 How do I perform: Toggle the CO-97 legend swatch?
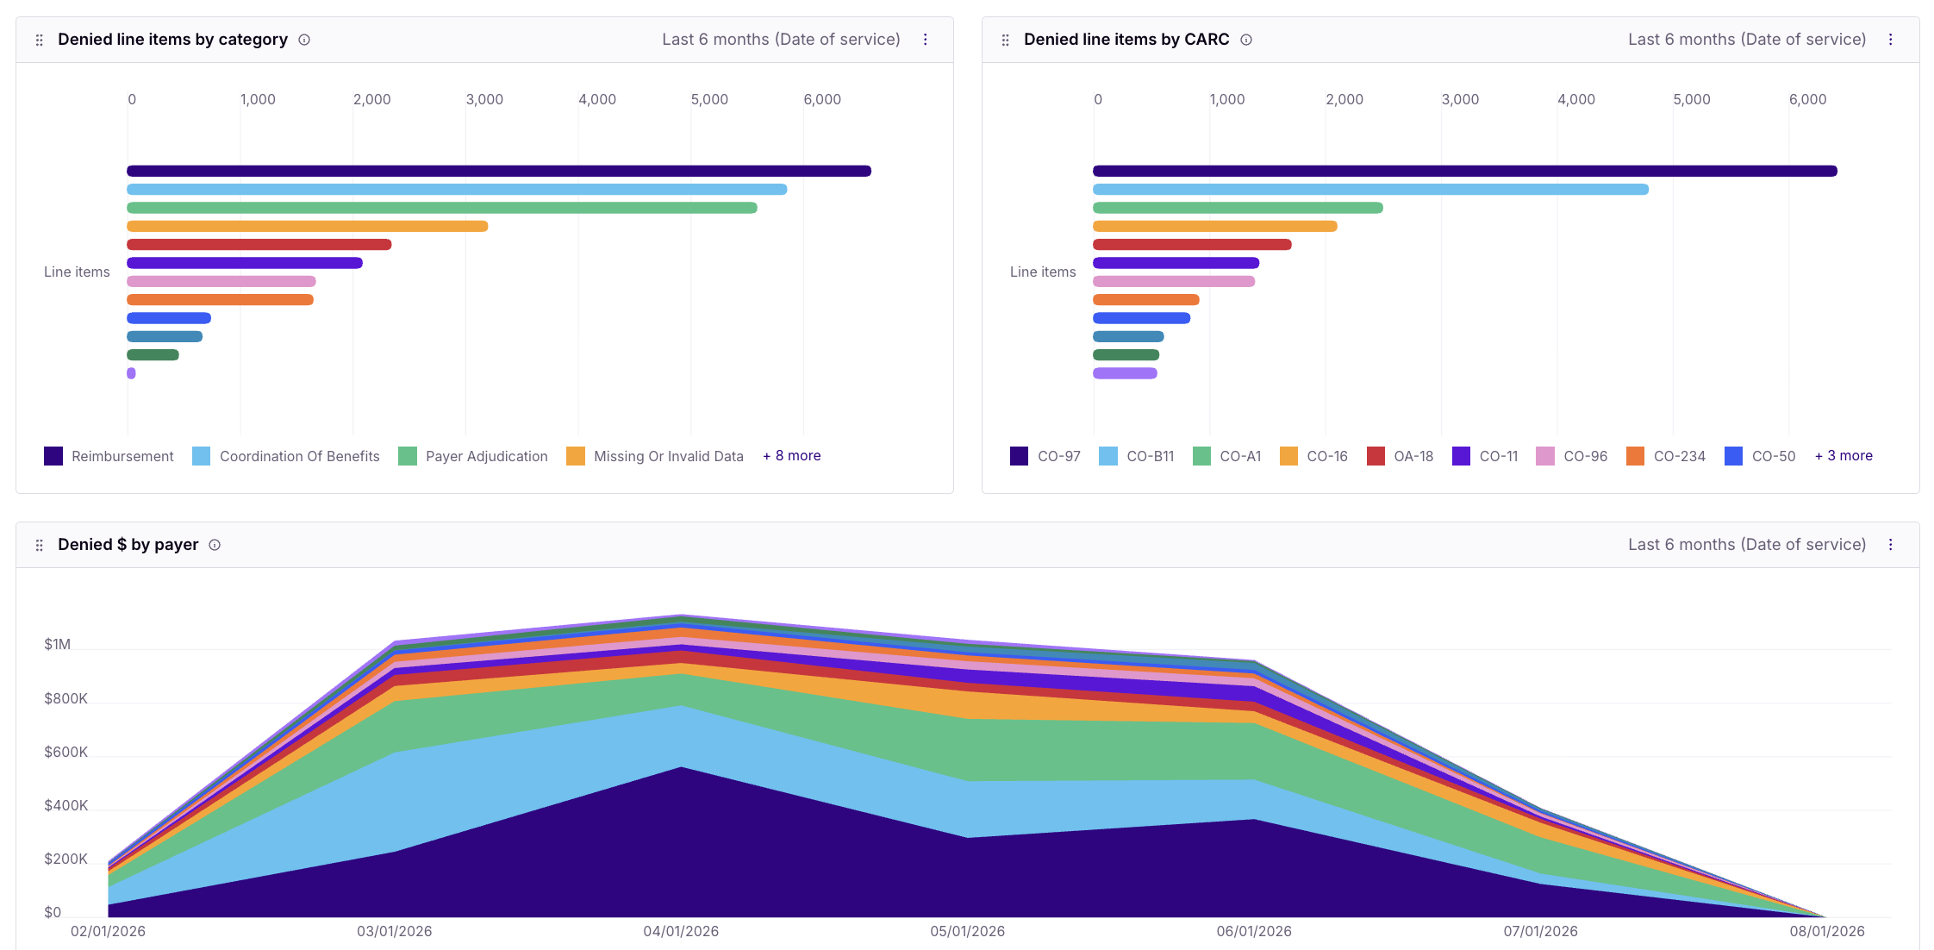coord(1020,456)
